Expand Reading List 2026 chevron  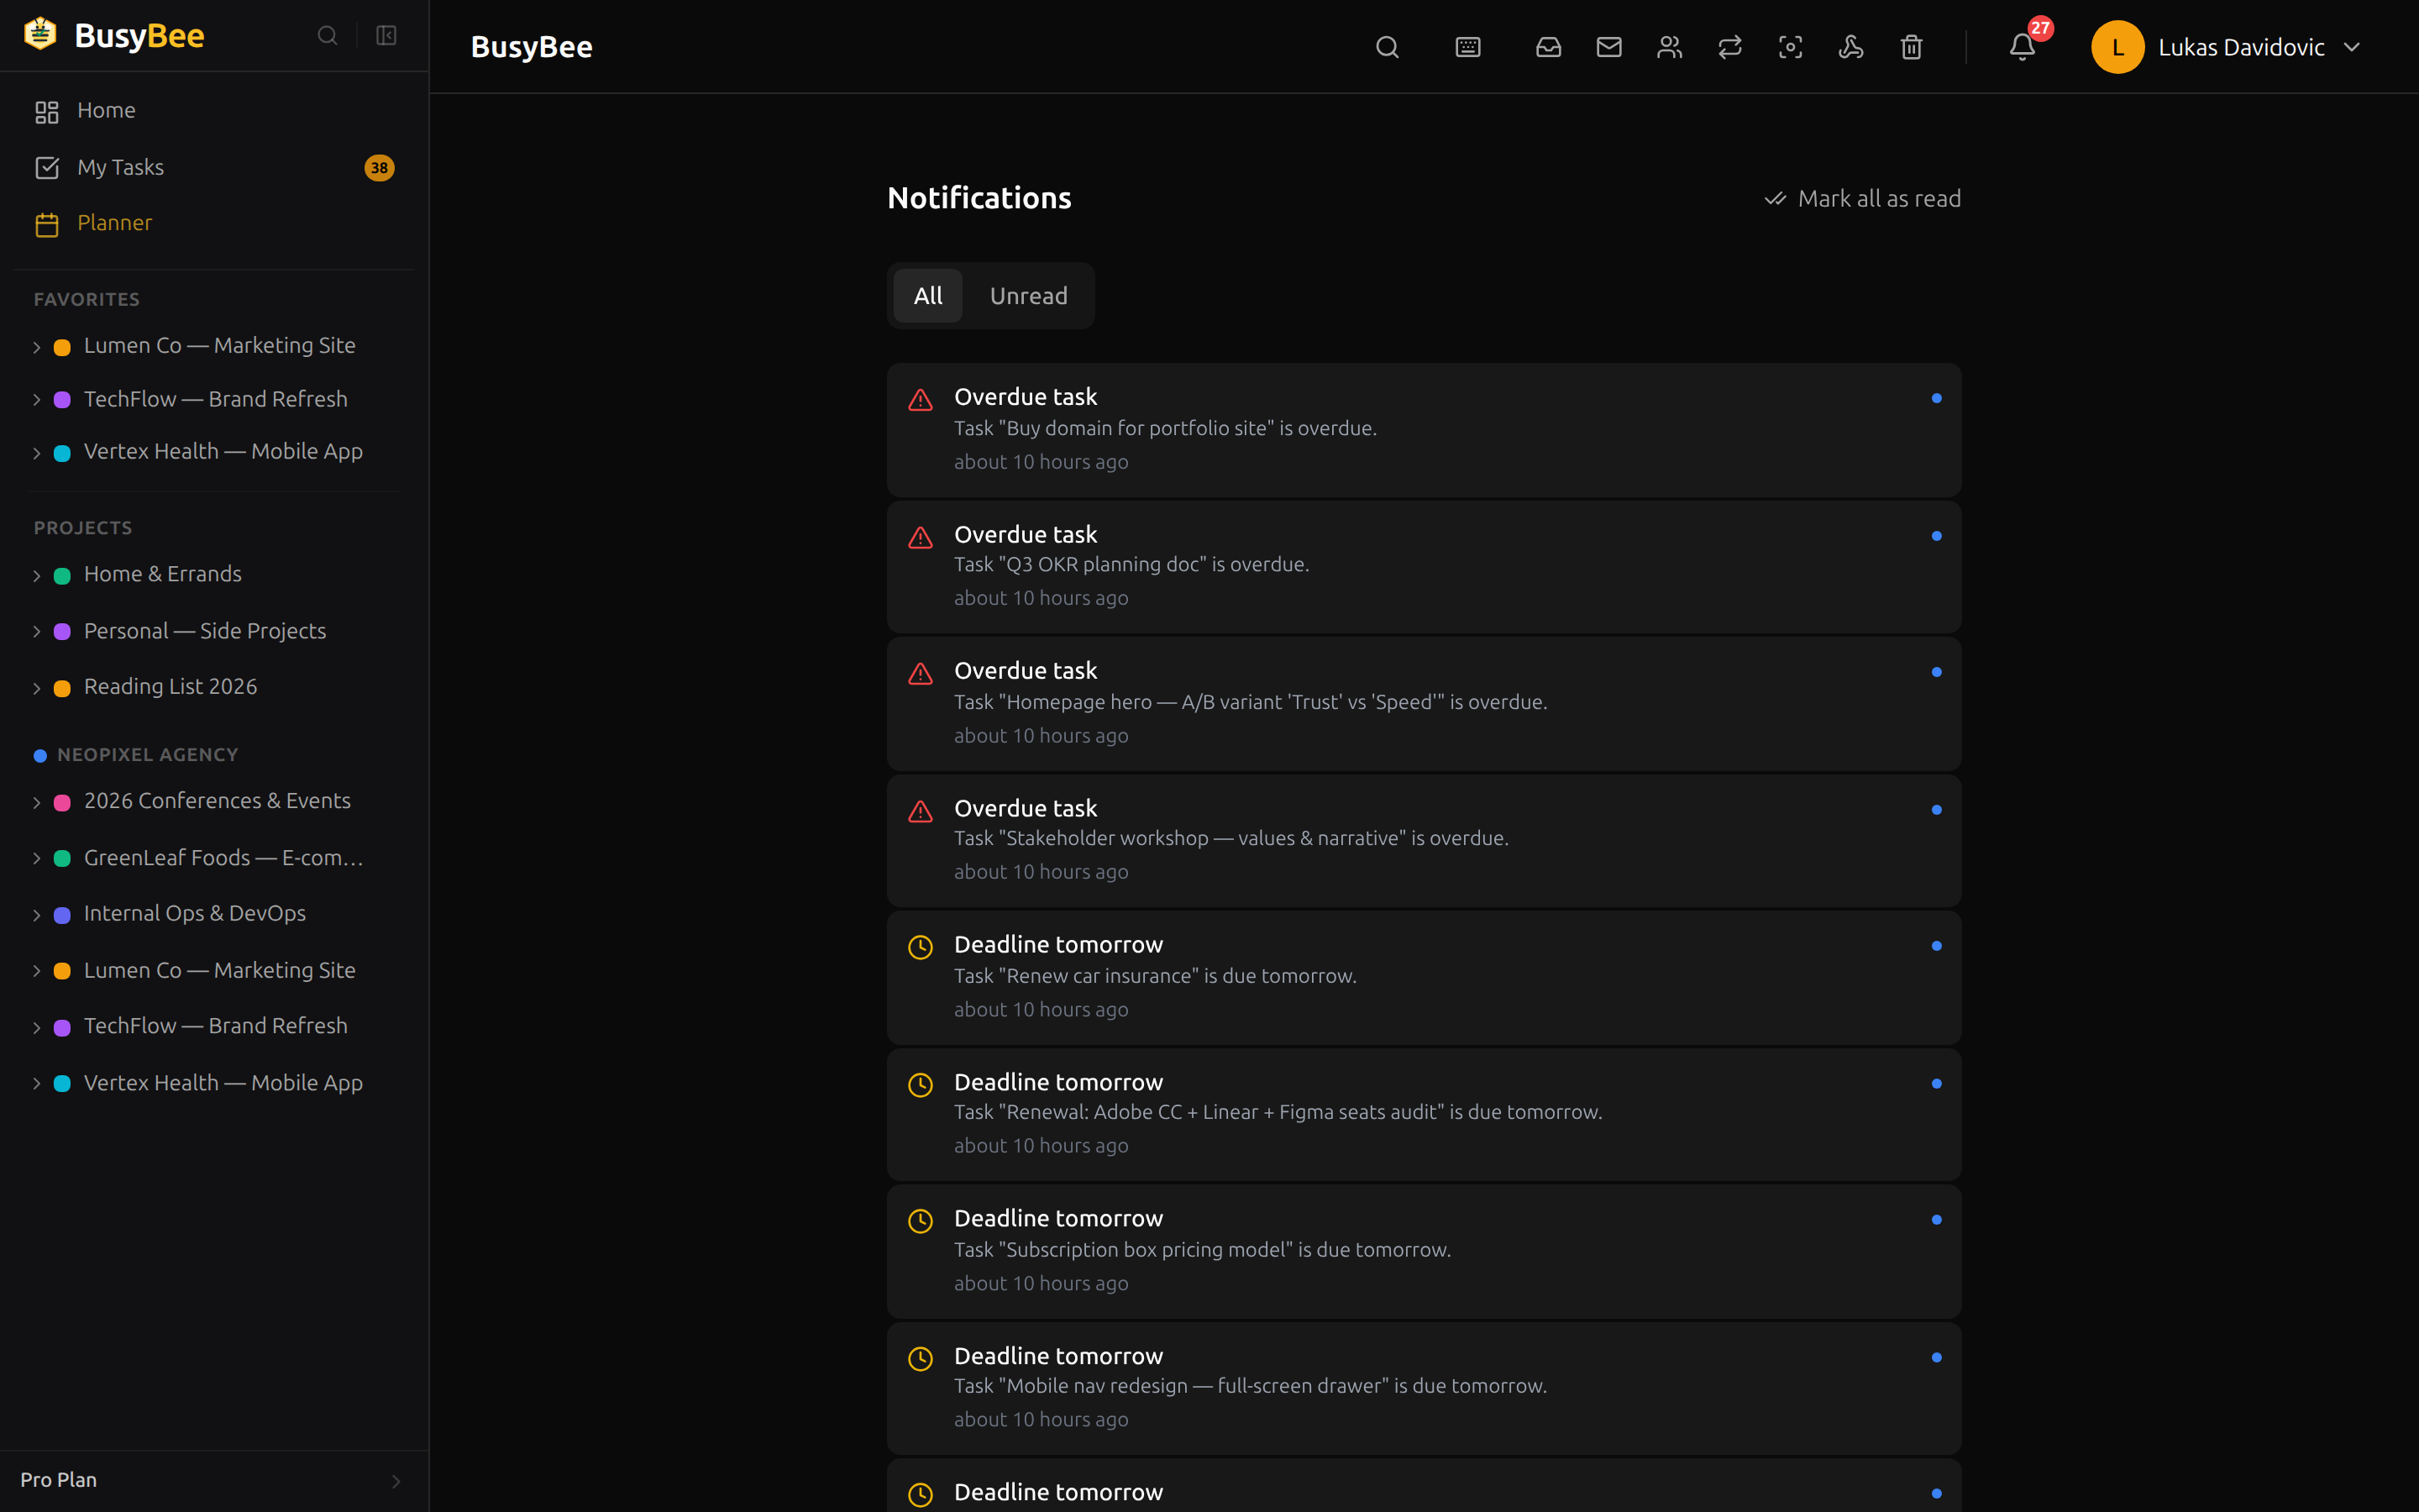pyautogui.click(x=37, y=688)
